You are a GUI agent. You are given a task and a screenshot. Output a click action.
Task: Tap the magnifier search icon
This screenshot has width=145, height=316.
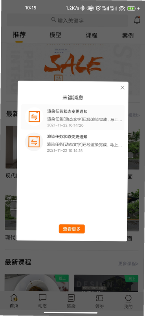53,20
